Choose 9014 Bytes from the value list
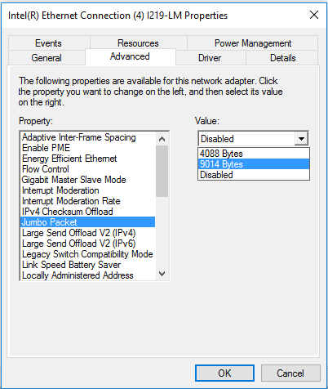 pyautogui.click(x=254, y=164)
